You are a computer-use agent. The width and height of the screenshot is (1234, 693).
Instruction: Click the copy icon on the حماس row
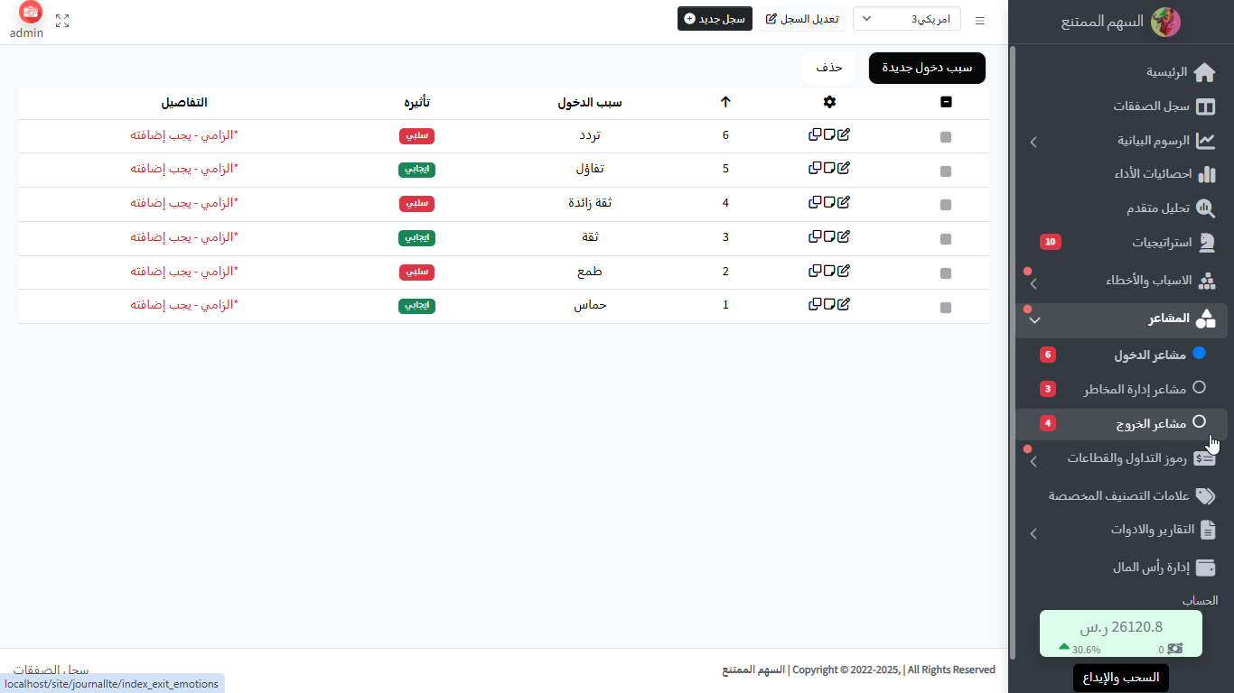(814, 304)
